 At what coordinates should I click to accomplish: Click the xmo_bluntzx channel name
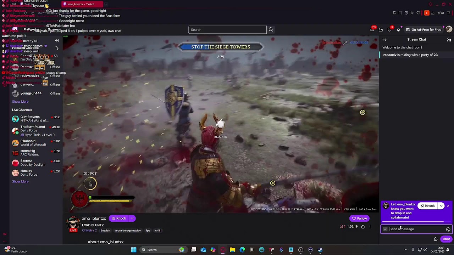94,219
